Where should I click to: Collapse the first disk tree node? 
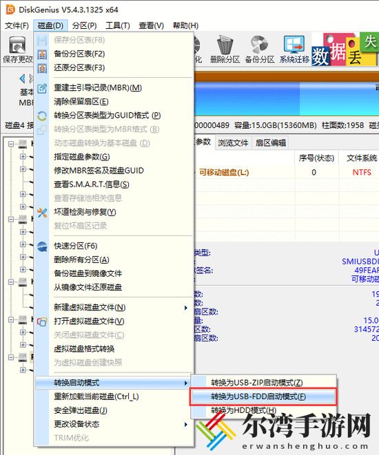(11, 144)
